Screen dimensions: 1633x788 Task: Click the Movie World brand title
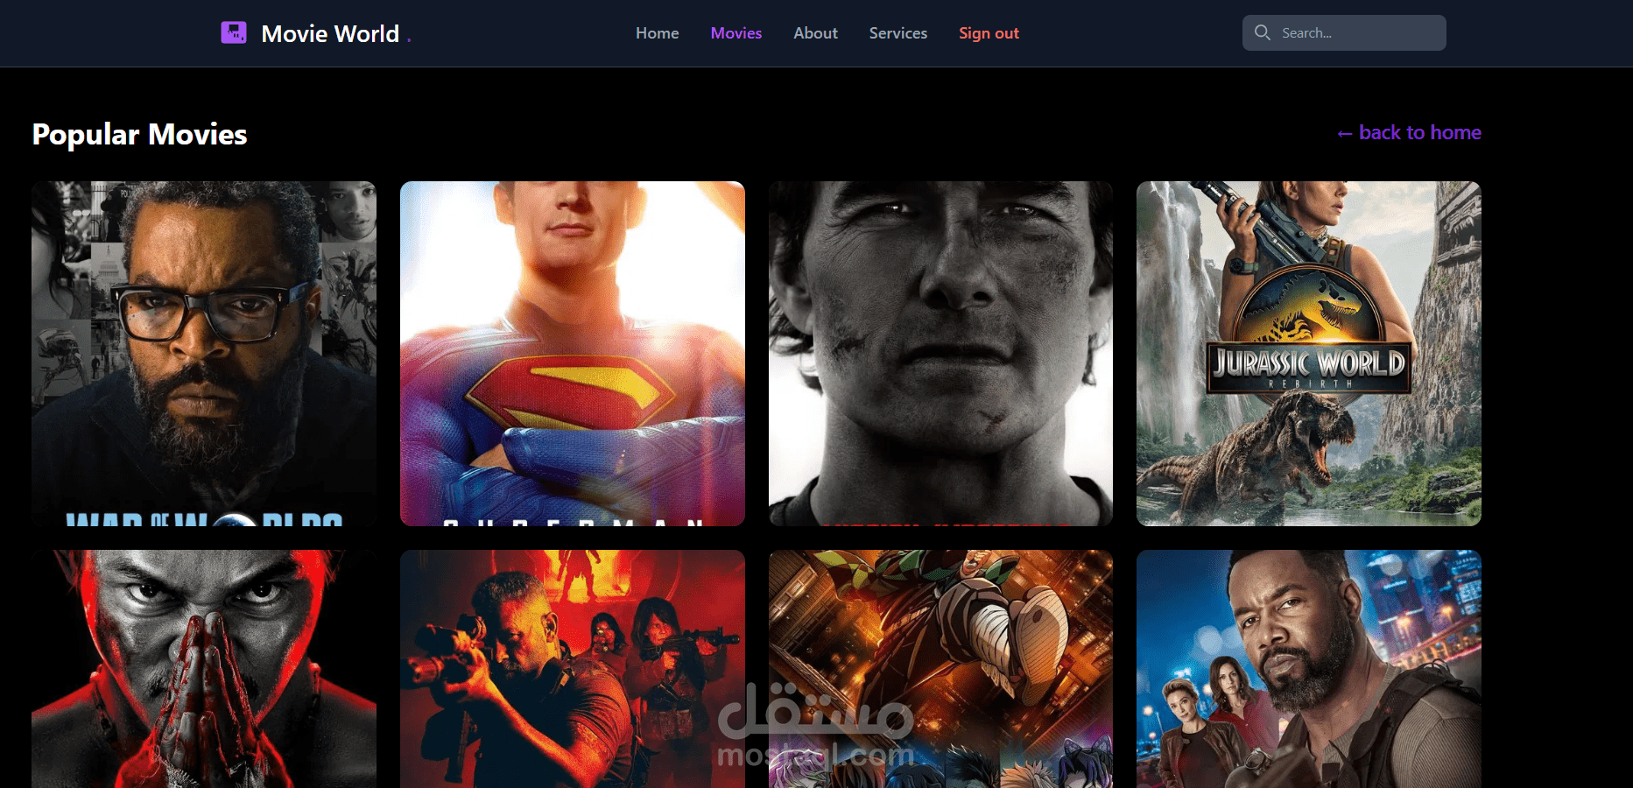(330, 33)
